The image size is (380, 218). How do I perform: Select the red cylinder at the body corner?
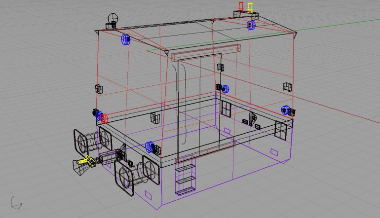coord(104,118)
